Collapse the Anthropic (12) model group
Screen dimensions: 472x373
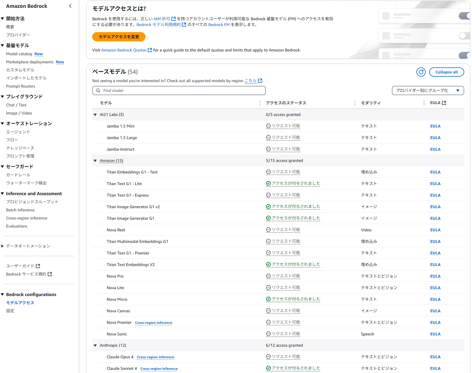pos(95,346)
